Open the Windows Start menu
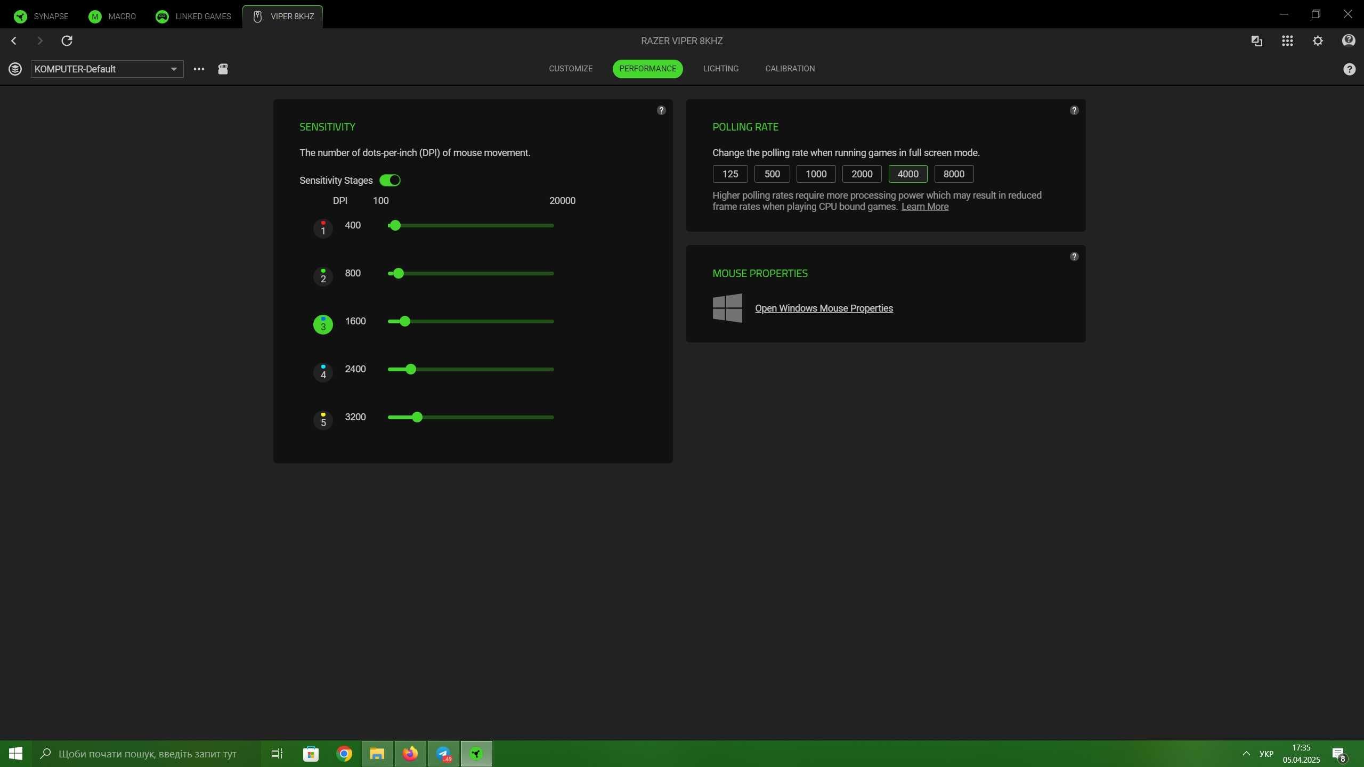The image size is (1364, 767). tap(15, 754)
